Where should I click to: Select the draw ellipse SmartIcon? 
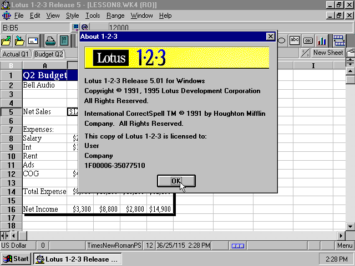click(281, 40)
